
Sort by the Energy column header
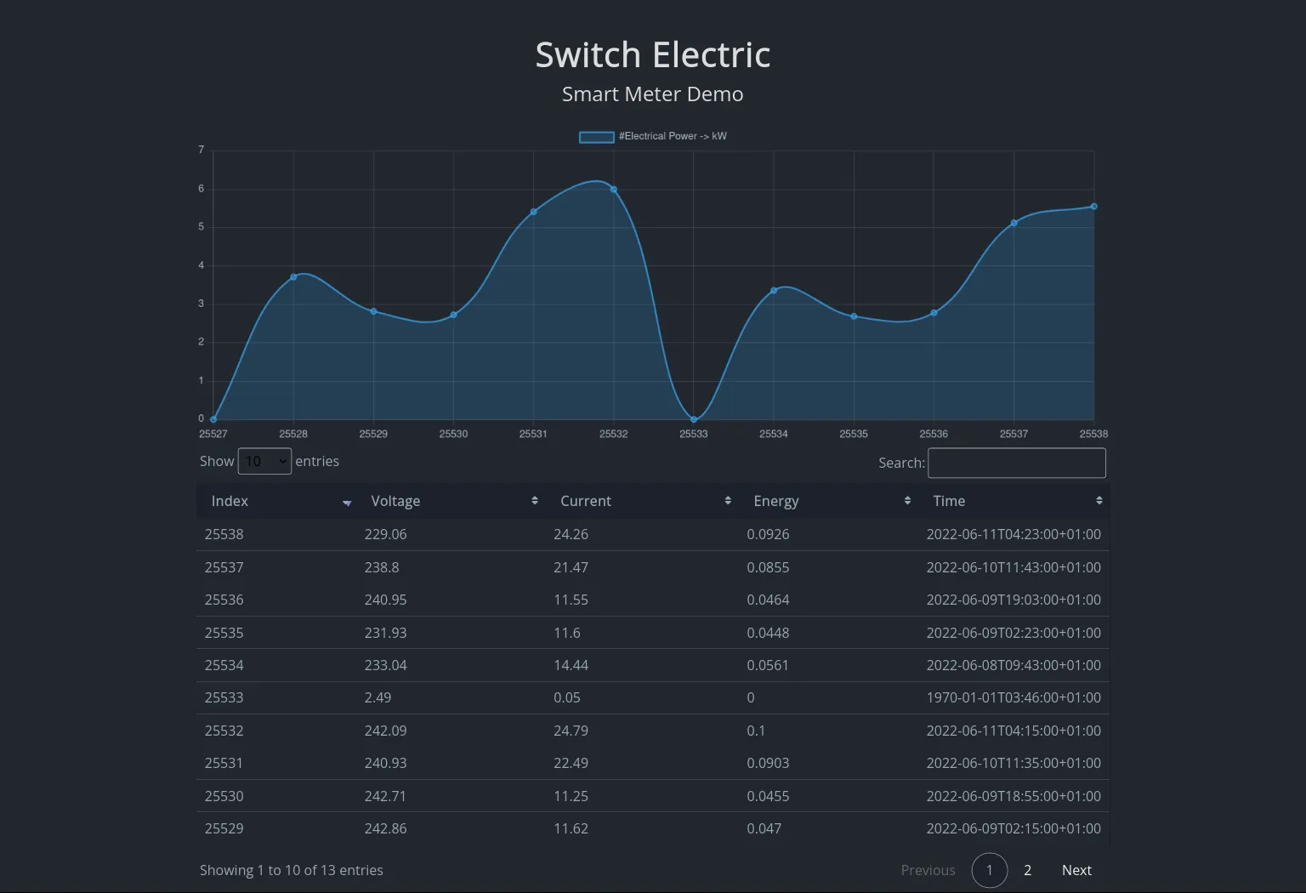point(828,501)
